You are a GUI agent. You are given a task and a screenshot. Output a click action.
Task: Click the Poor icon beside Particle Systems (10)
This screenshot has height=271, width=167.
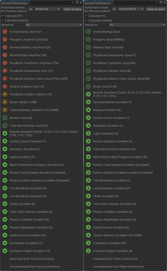pos(5,87)
